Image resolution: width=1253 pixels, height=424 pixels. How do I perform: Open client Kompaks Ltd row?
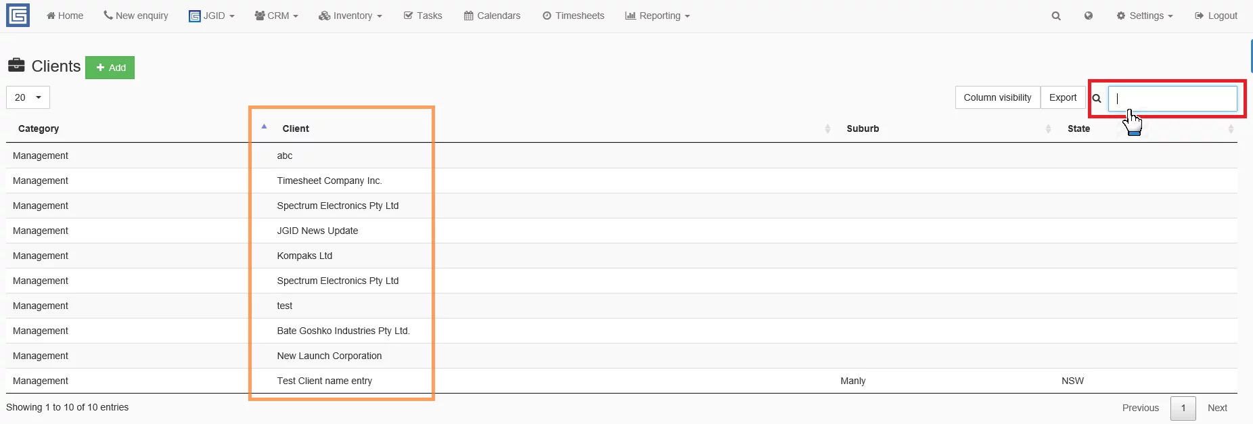[304, 256]
